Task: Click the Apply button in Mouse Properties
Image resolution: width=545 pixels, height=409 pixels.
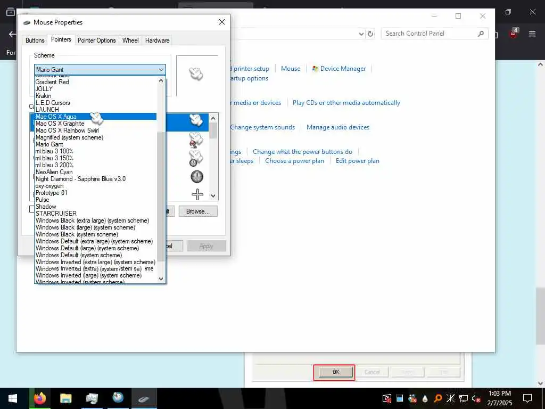Action: pos(207,246)
